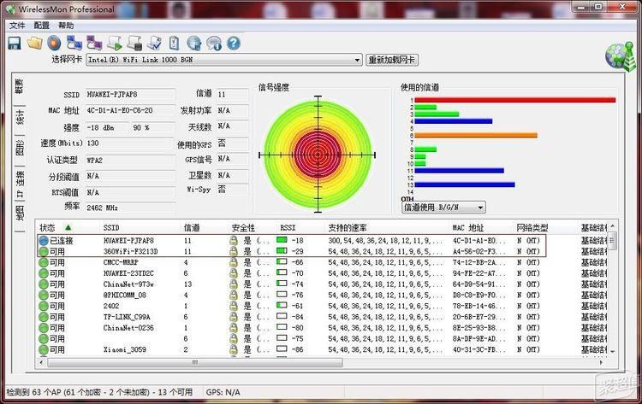Click the blue networked computers toolbar icon
The height and width of the screenshot is (404, 642).
tap(74, 43)
